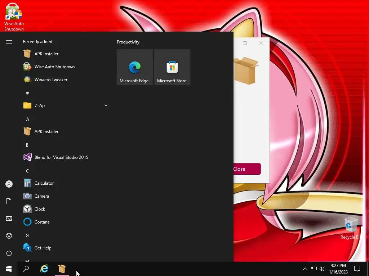Screen dimensions: 369x276
Task: Open the clock showing 4:27 PM
Action: coord(338,269)
